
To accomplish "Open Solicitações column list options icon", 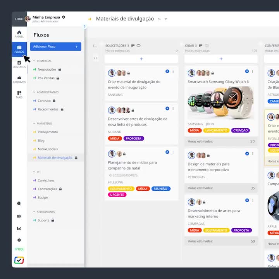I will (133, 46).
